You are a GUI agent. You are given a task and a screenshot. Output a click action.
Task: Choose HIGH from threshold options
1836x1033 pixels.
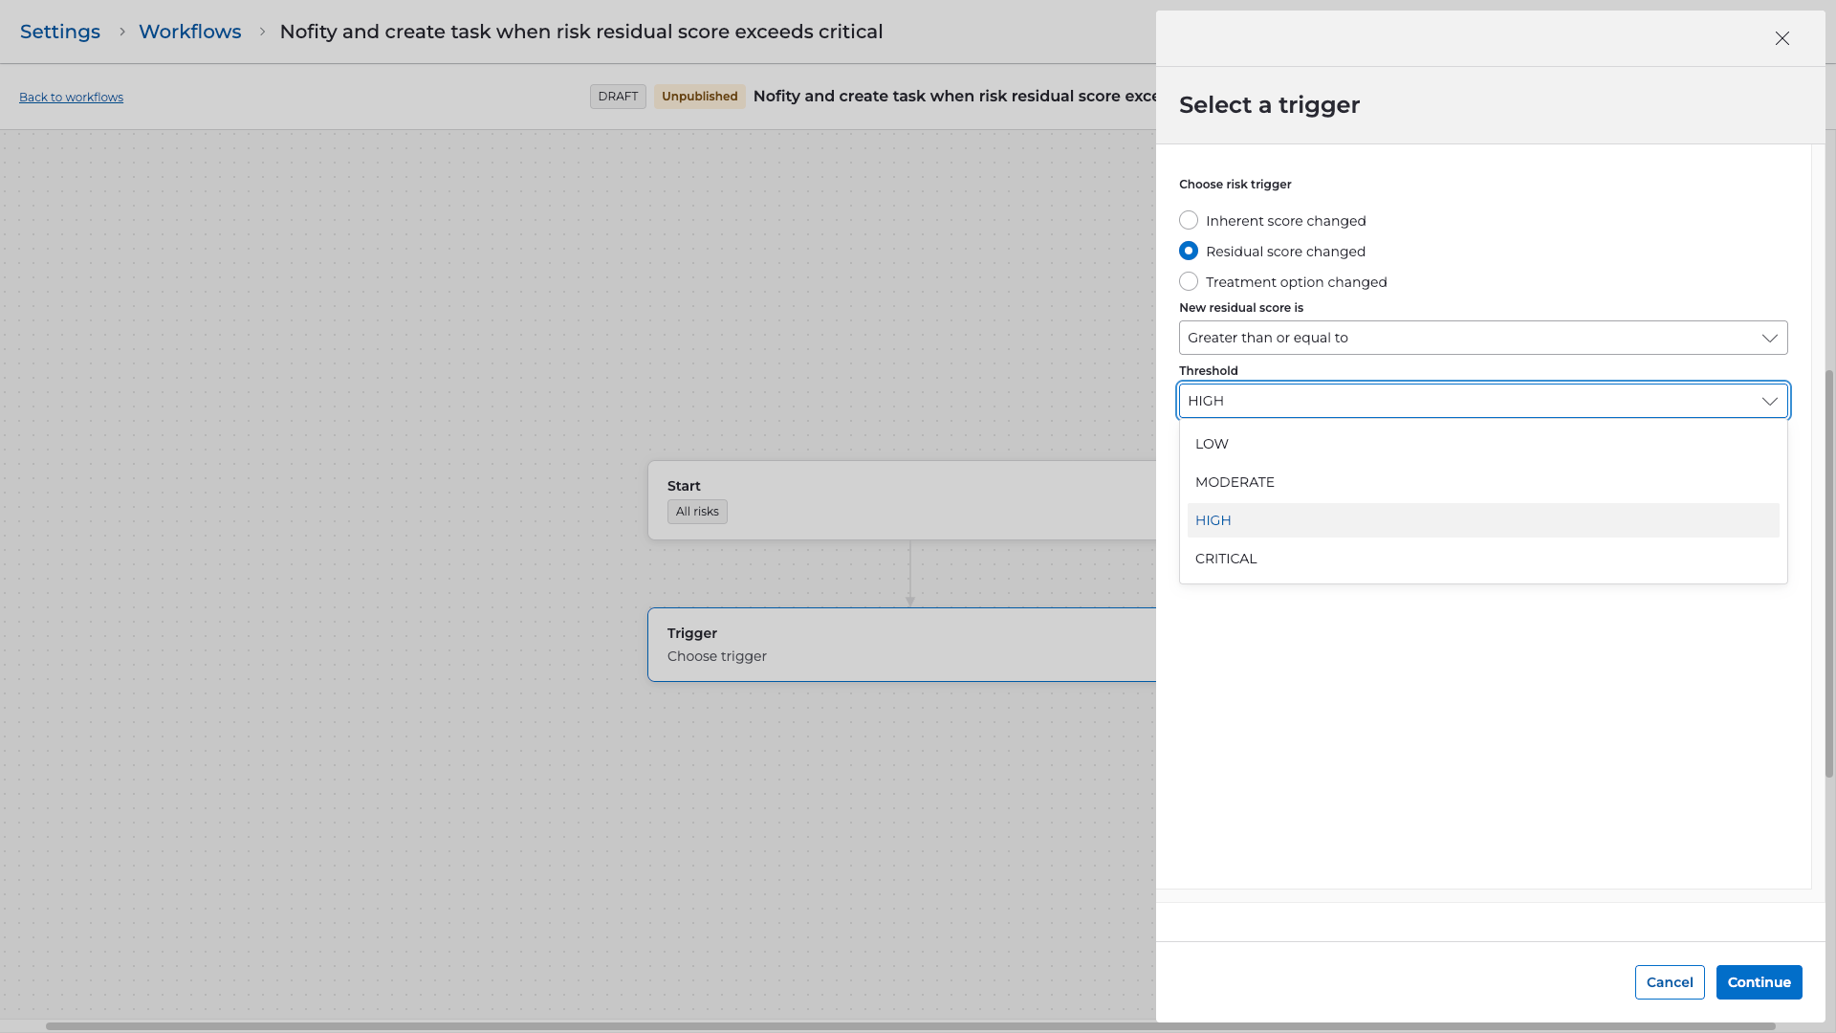1213,520
